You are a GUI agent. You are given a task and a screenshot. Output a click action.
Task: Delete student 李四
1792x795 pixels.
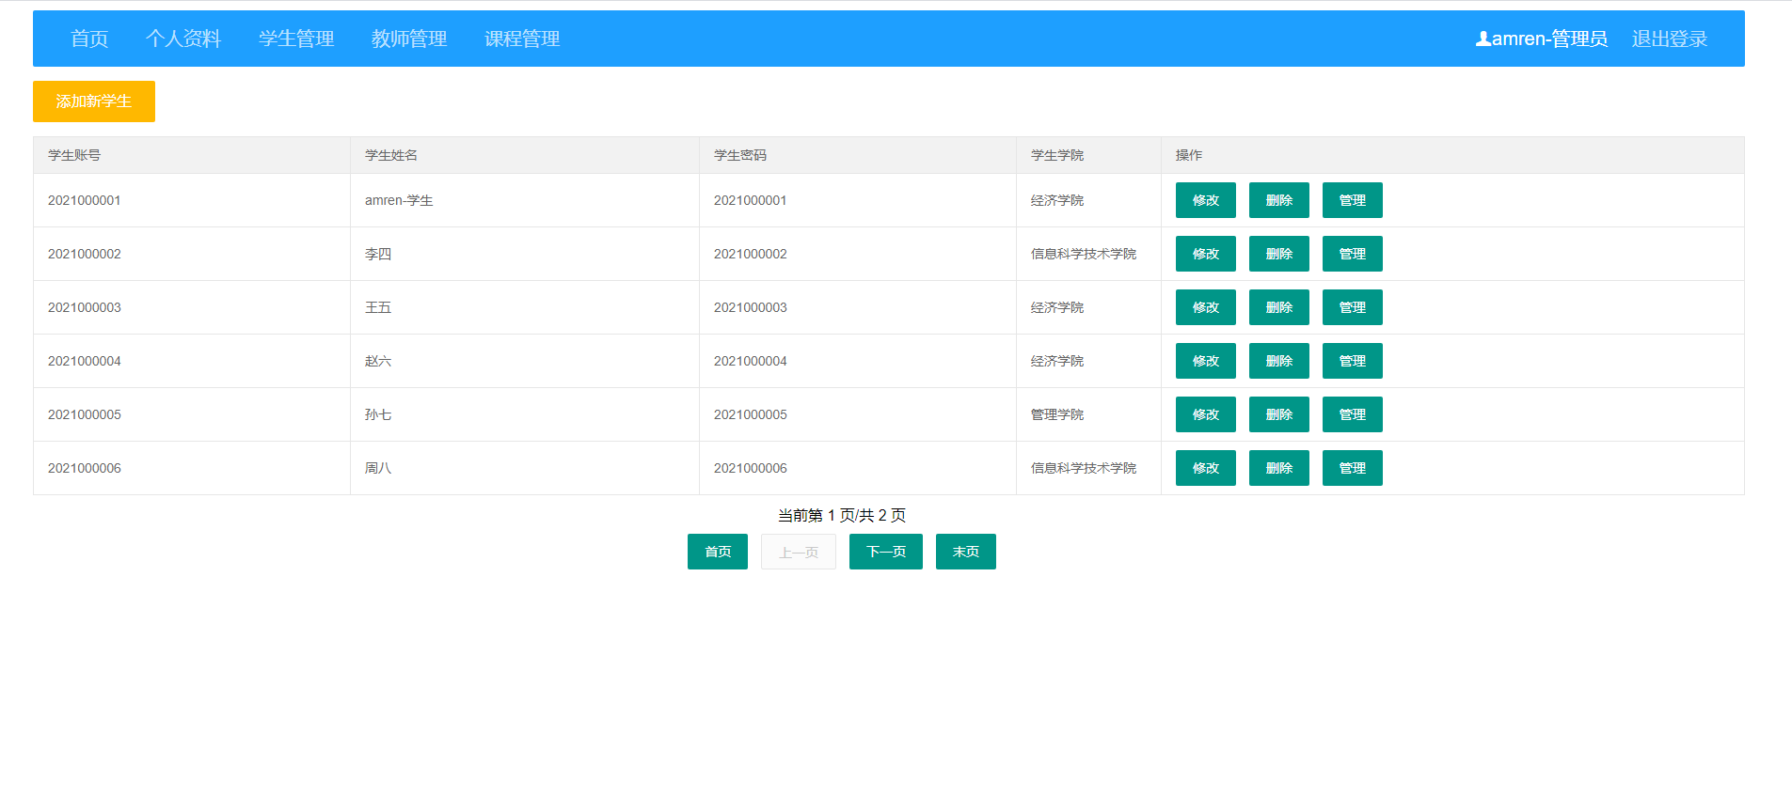tap(1279, 254)
